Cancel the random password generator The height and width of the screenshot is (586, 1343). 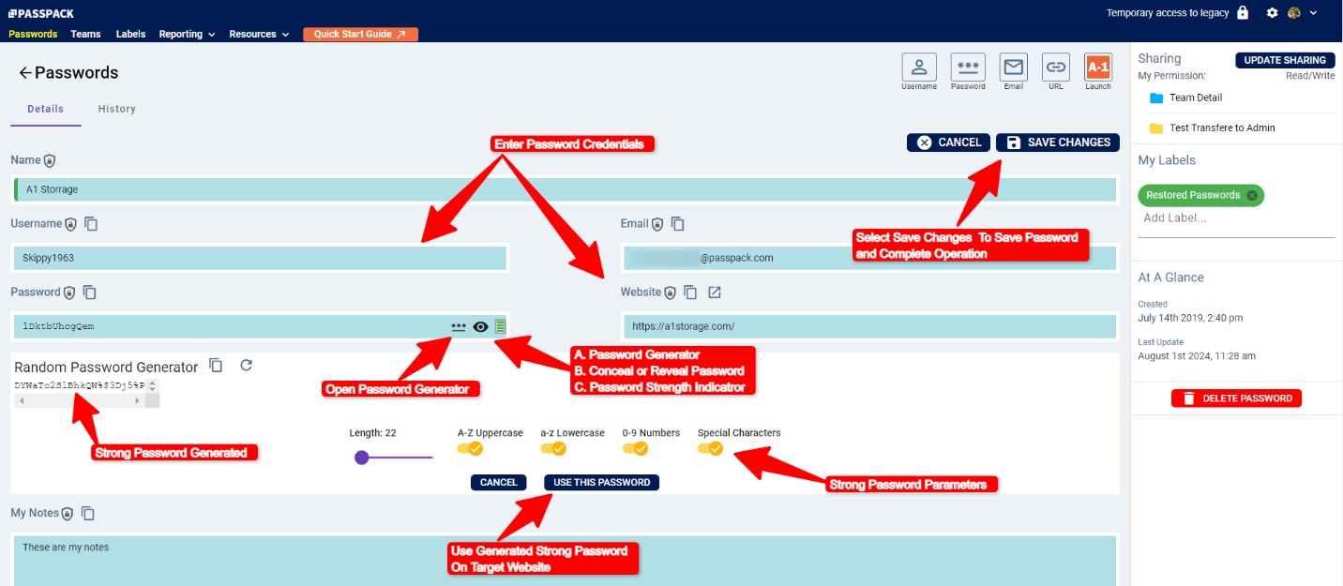[498, 482]
